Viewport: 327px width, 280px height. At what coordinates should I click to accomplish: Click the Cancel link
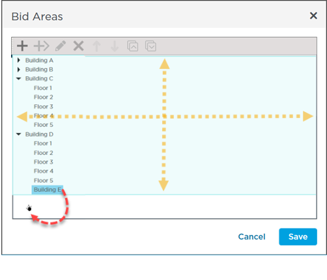(251, 236)
